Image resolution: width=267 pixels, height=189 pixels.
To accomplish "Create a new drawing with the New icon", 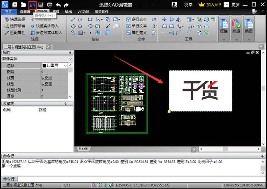I will tap(15, 5).
